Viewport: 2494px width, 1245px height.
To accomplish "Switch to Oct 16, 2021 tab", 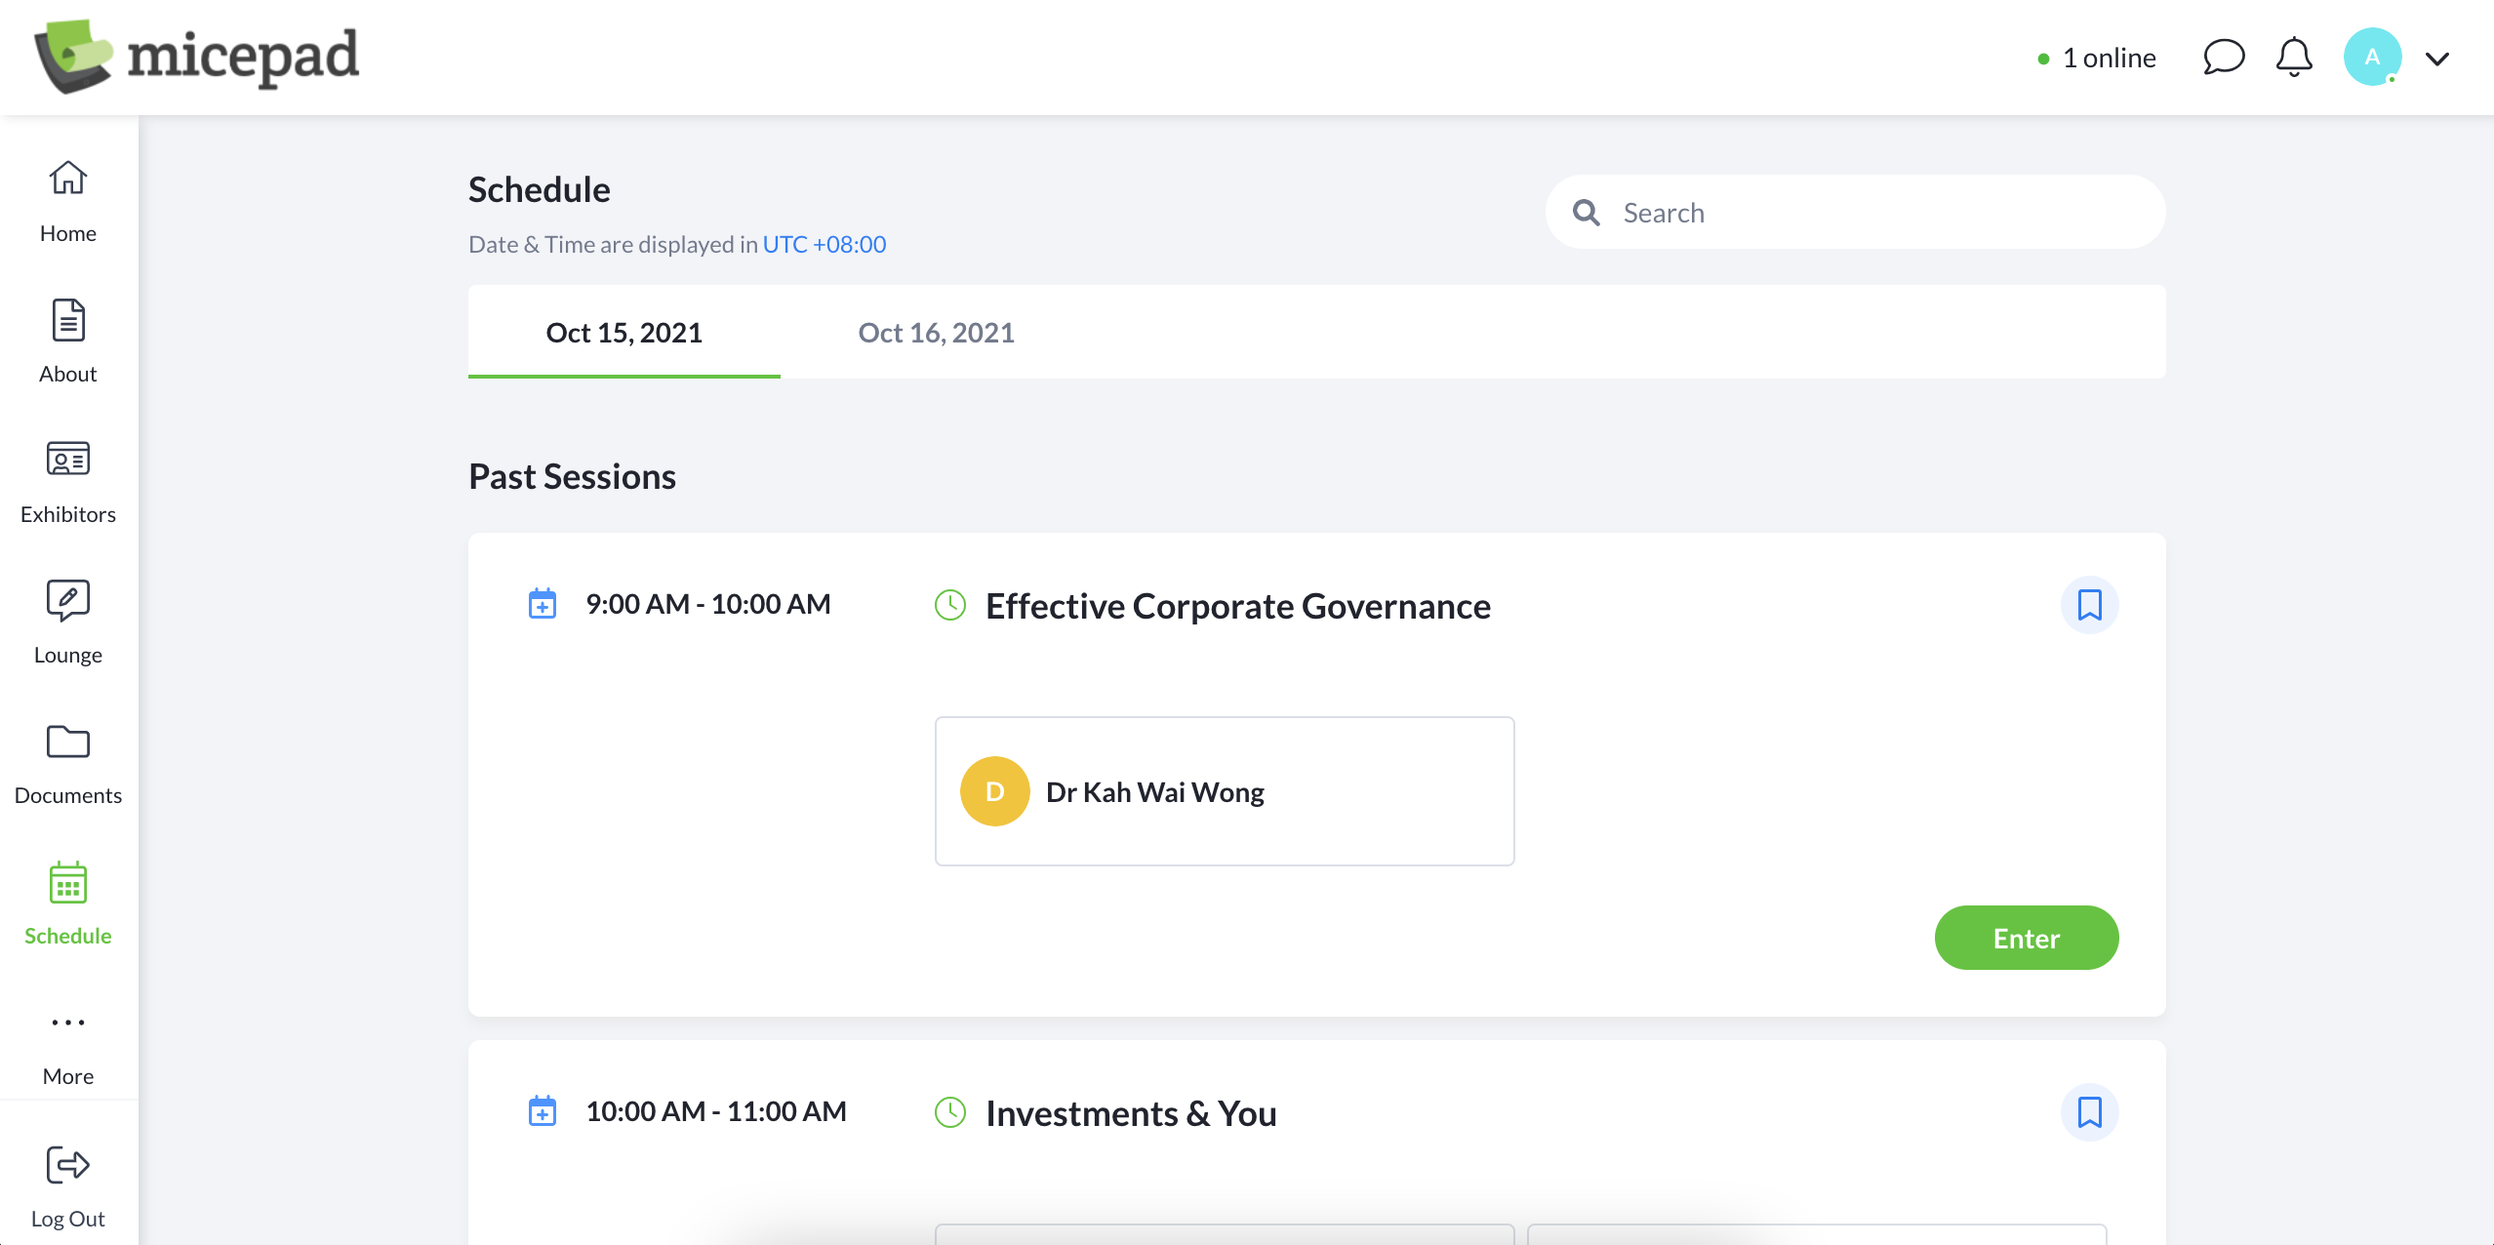I will pos(936,333).
